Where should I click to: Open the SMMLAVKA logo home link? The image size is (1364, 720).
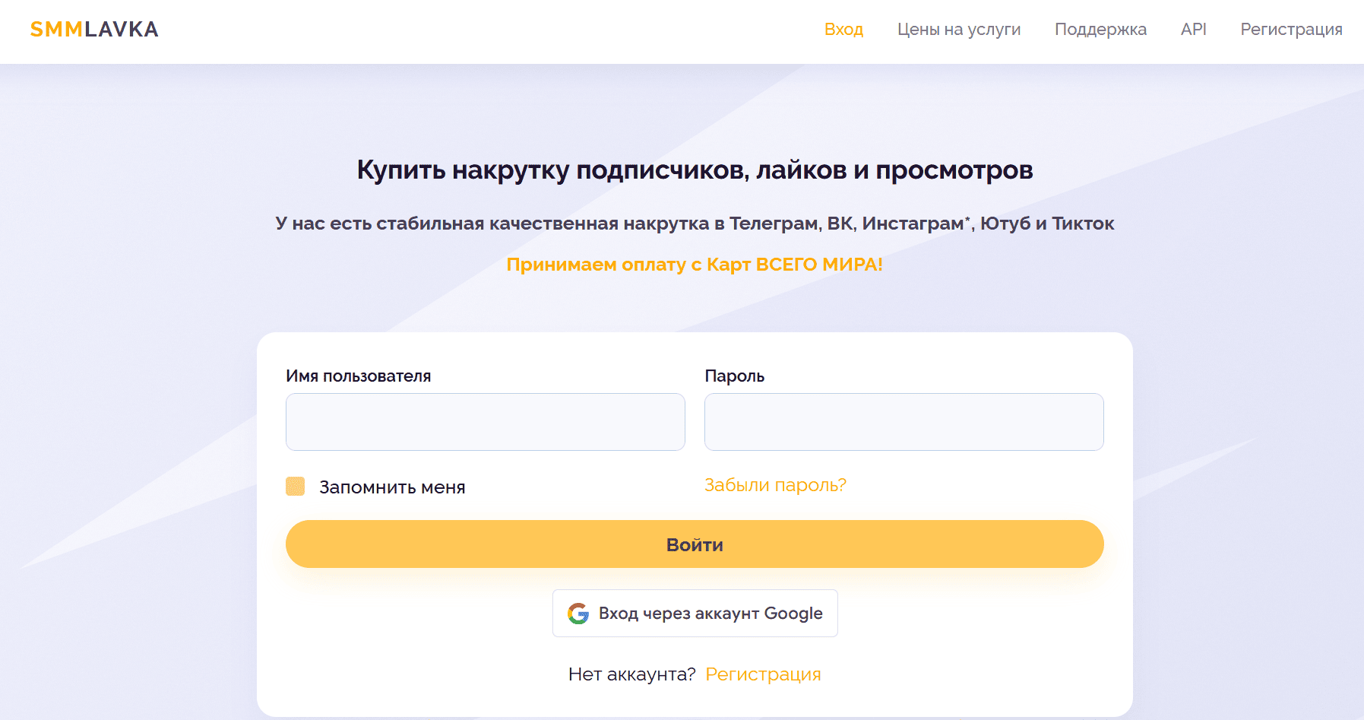pos(94,30)
